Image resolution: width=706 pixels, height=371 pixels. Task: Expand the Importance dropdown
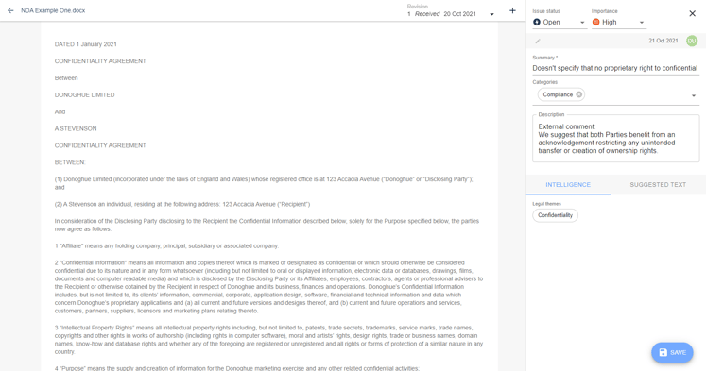[642, 23]
